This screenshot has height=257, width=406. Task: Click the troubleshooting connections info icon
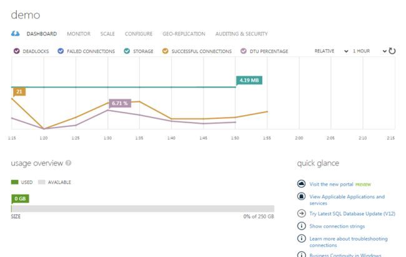(x=301, y=239)
